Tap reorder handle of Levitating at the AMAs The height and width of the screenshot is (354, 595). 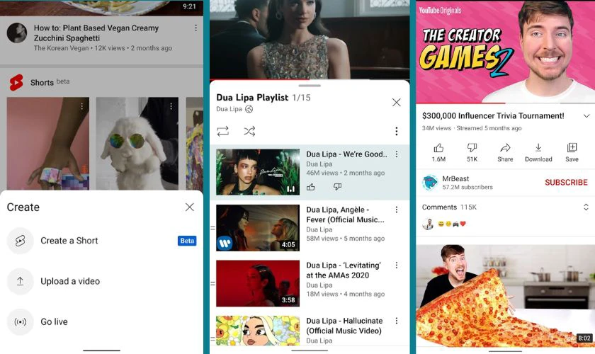pyautogui.click(x=213, y=283)
